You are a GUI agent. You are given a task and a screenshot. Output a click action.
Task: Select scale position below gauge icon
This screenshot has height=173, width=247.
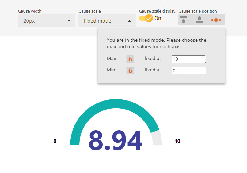pyautogui.click(x=202, y=20)
